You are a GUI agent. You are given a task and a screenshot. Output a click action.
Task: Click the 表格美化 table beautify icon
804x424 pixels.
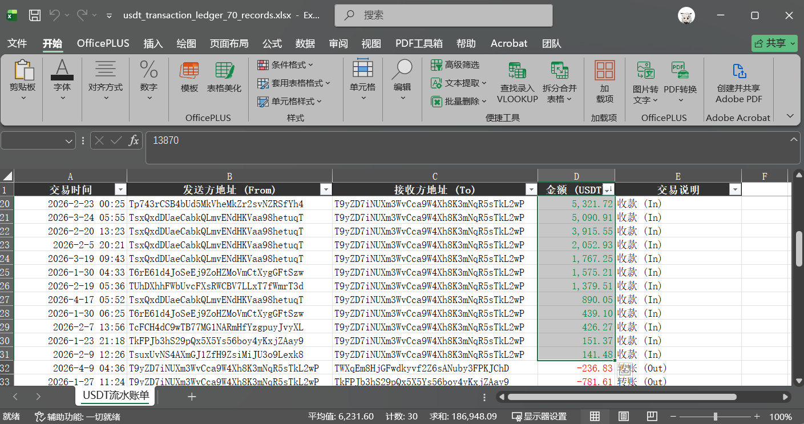click(224, 77)
